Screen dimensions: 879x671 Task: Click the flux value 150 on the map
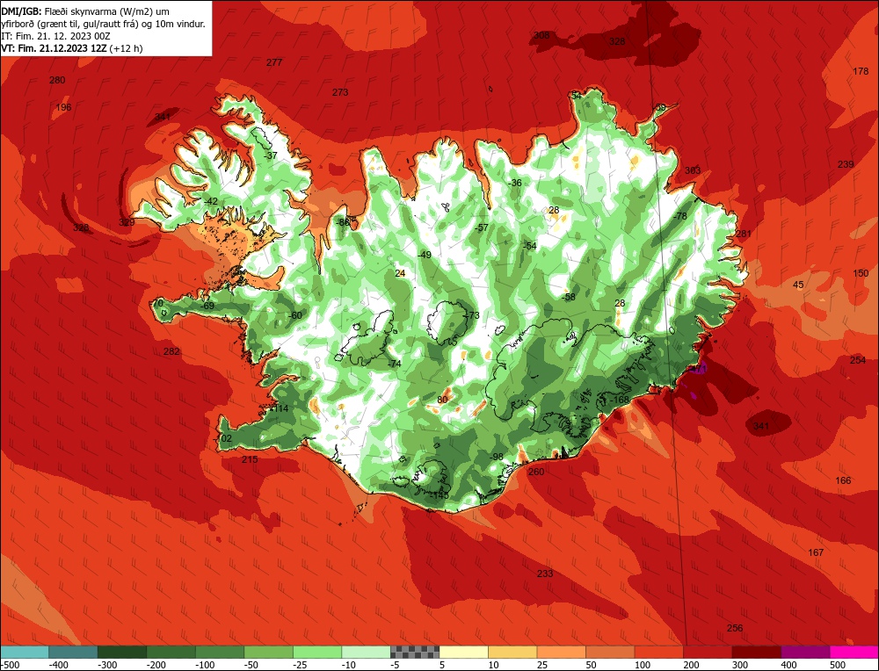tap(861, 273)
